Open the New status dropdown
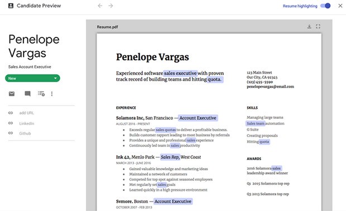The height and width of the screenshot is (211, 346). 32,78
